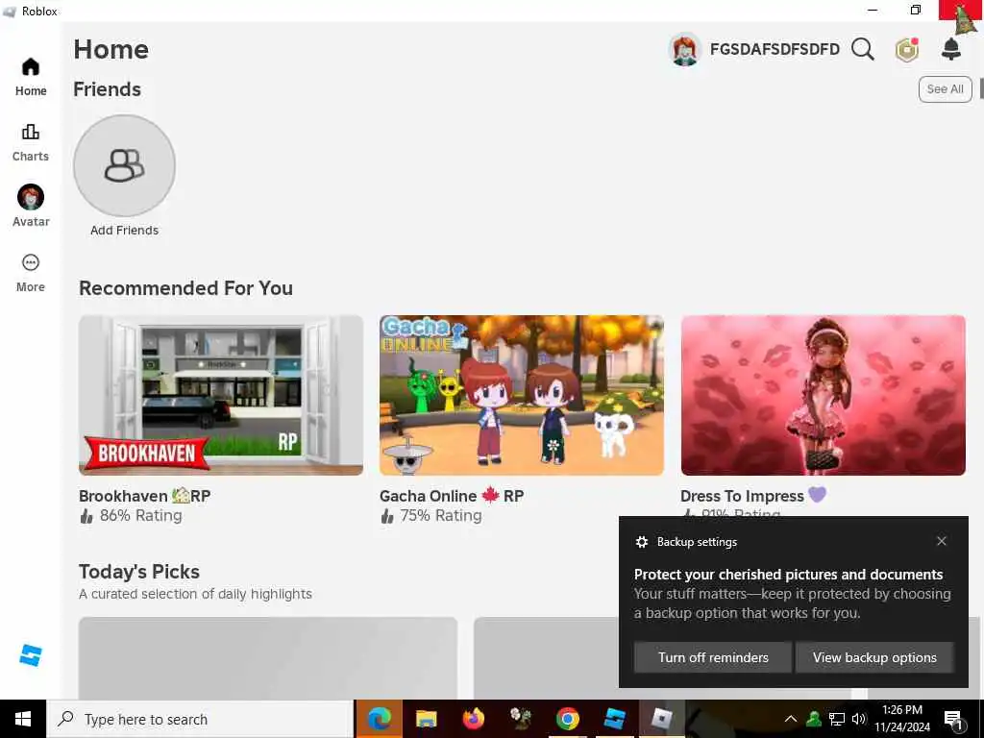Restore down the Roblox window
Screen dimensions: 984x738
(x=916, y=10)
